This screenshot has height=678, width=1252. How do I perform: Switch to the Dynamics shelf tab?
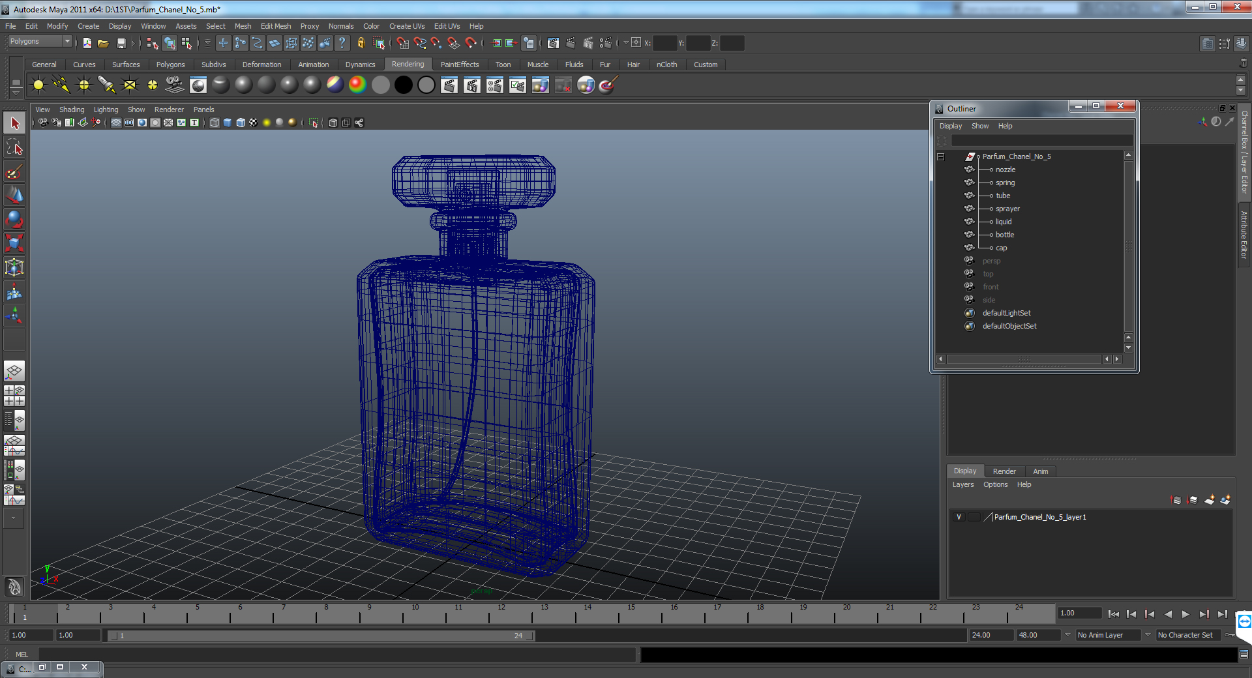[360, 65]
